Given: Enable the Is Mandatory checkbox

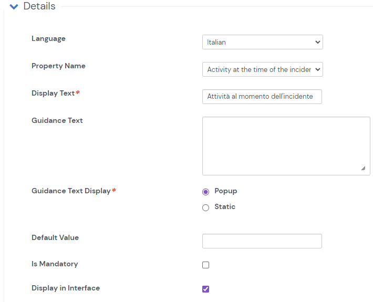Looking at the screenshot, I should [x=206, y=265].
